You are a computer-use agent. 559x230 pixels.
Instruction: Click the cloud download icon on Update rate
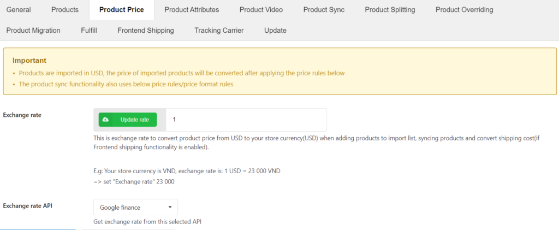tap(105, 120)
